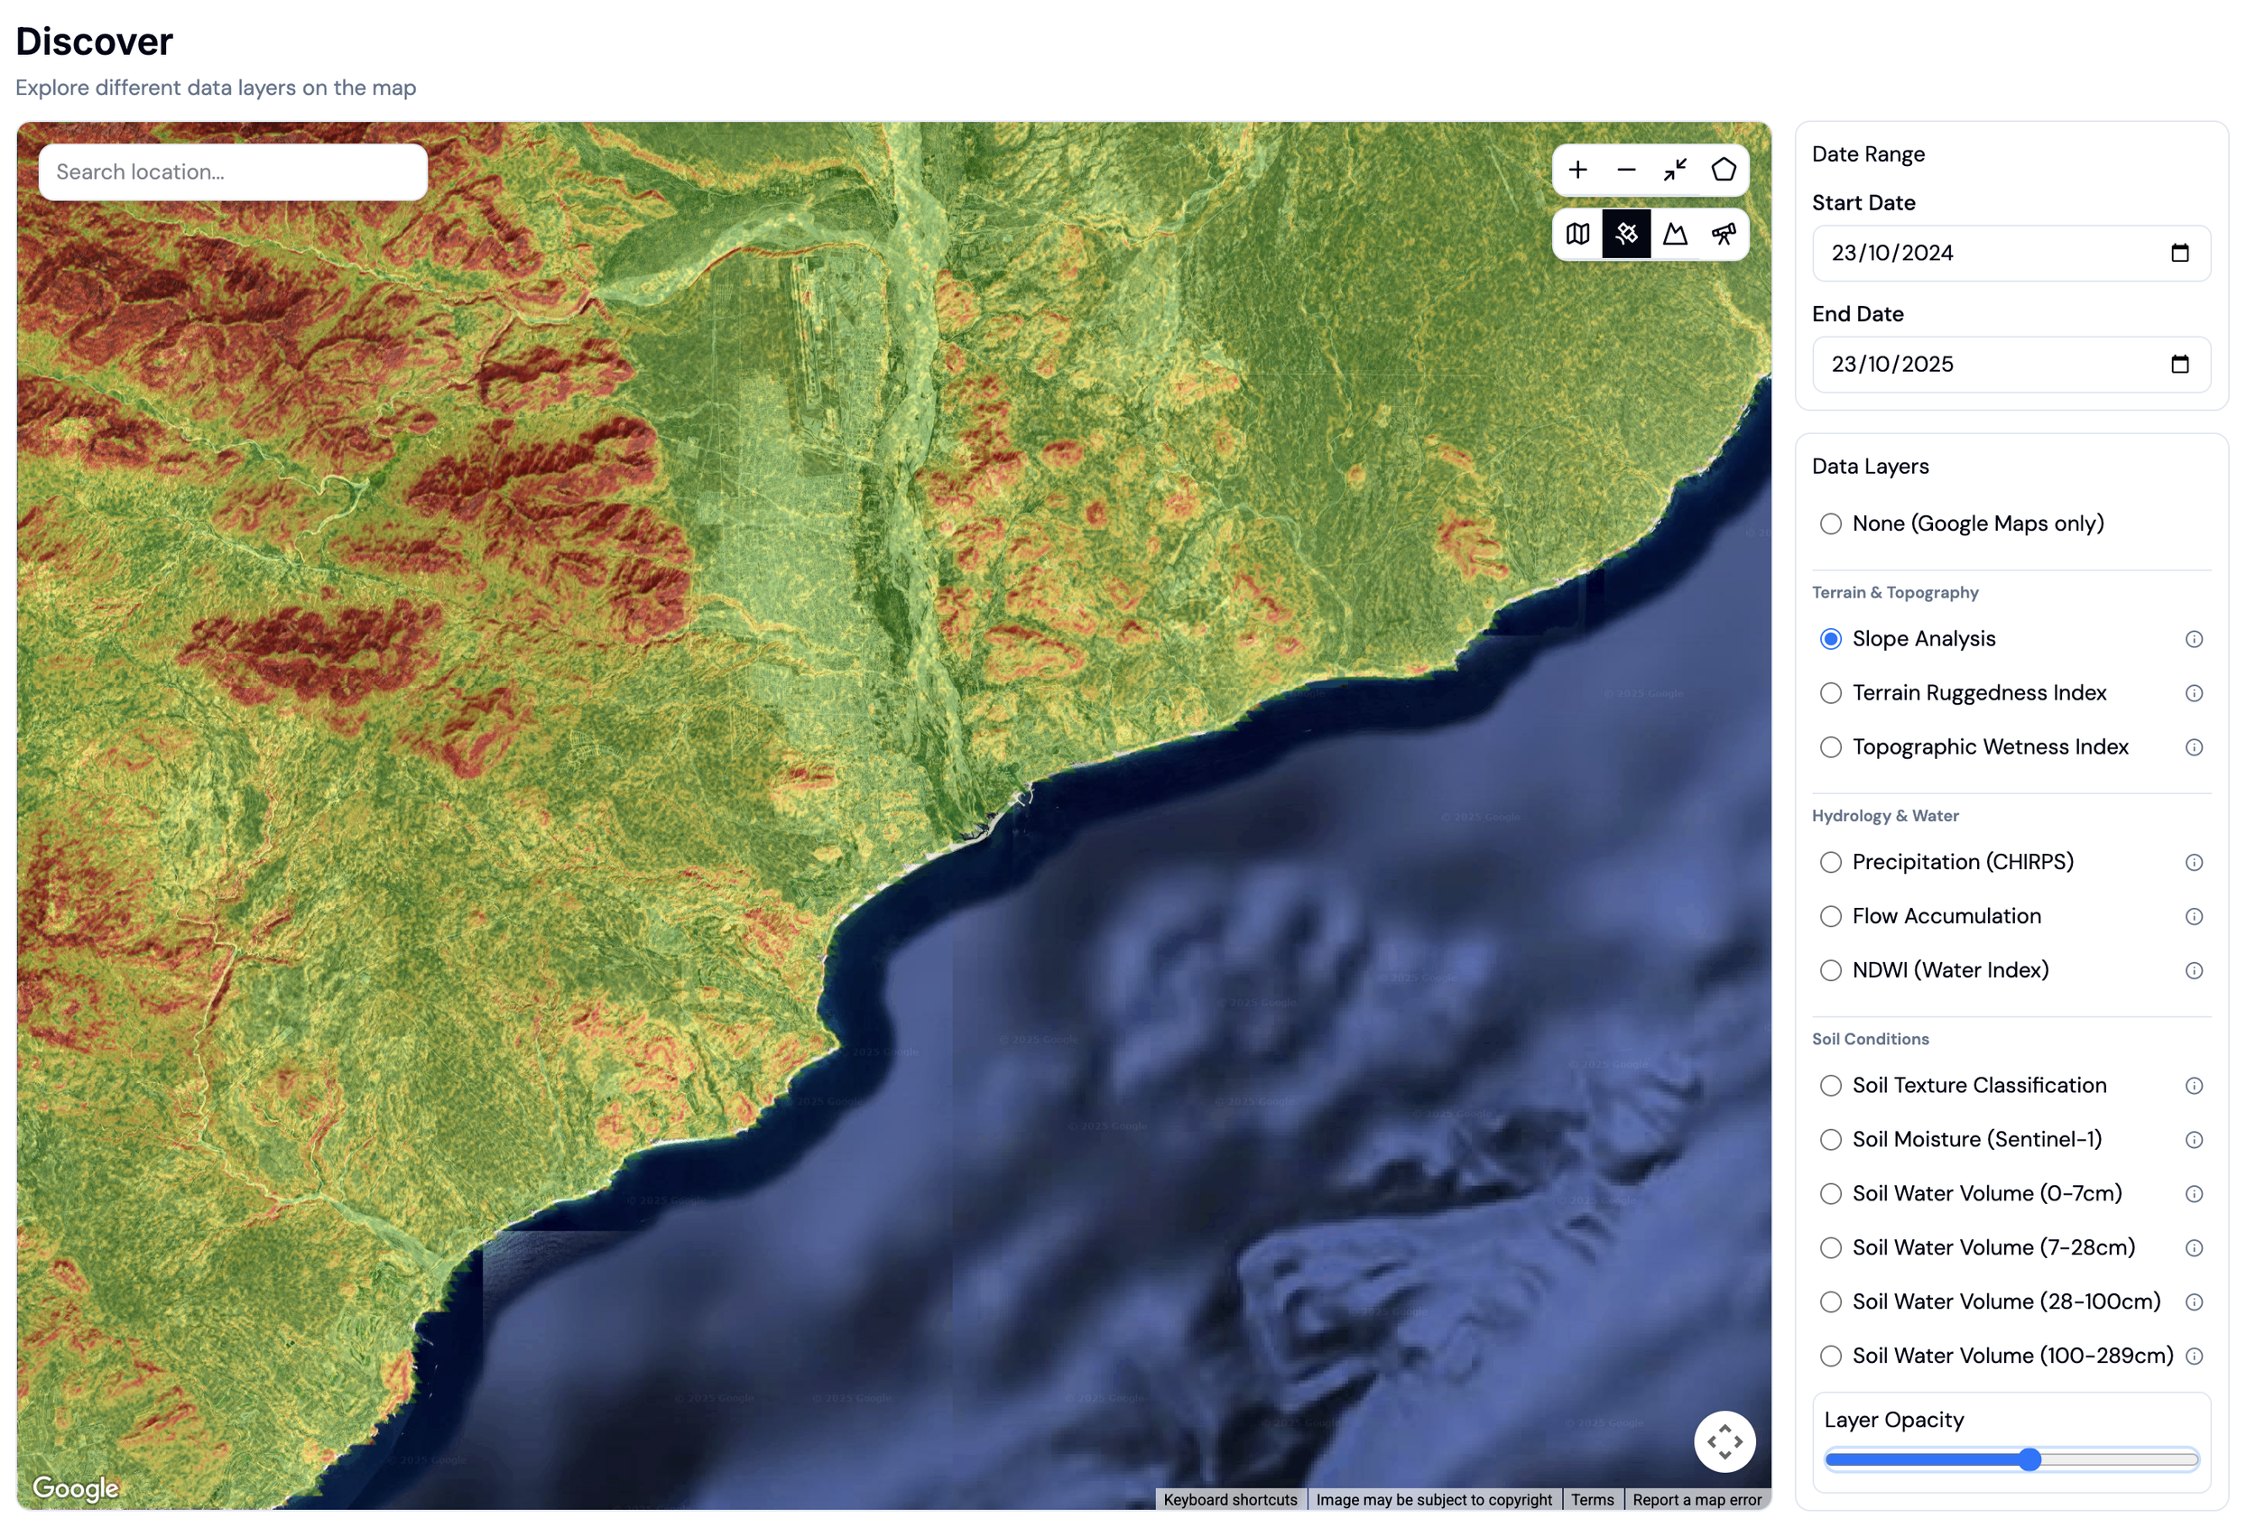Open the Terms link
This screenshot has width=2256, height=1519.
[1592, 1500]
